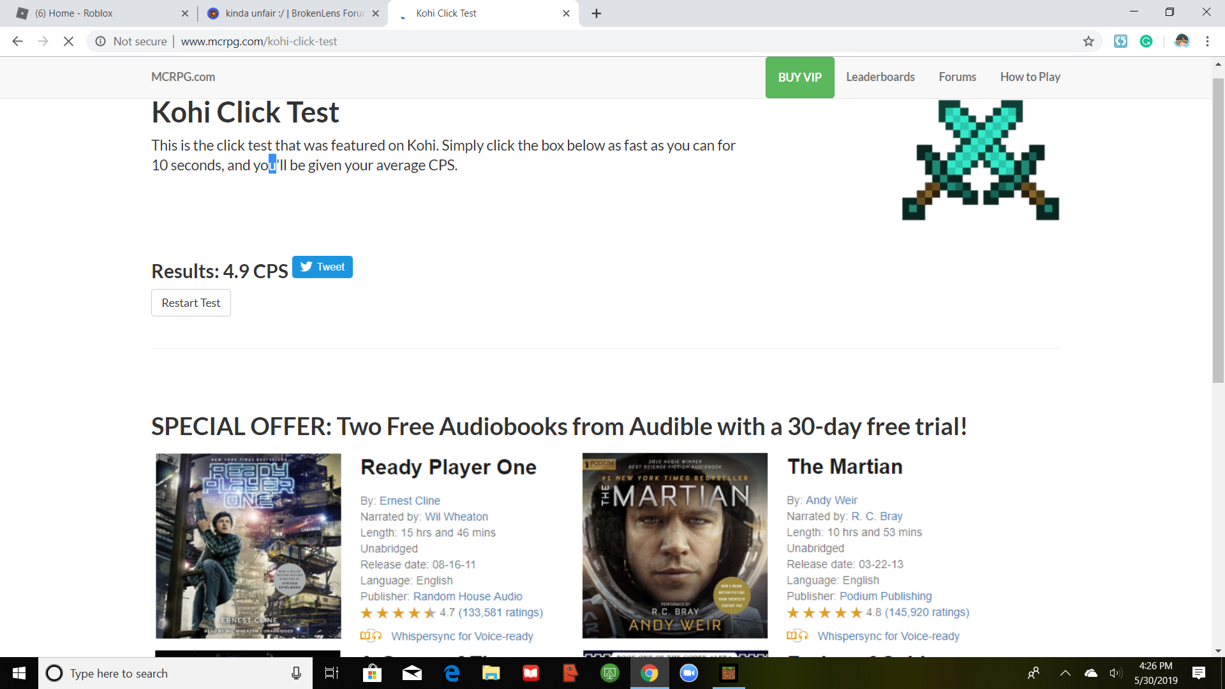Show hidden system tray icons
1225x689 pixels.
[x=1065, y=673]
